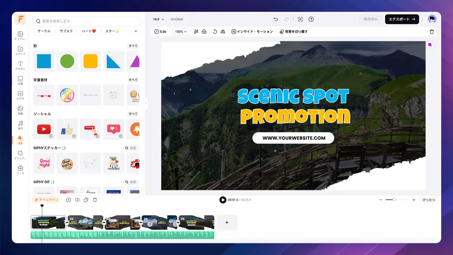Select the サークル category tag
Image resolution: width=453 pixels, height=255 pixels.
44,31
